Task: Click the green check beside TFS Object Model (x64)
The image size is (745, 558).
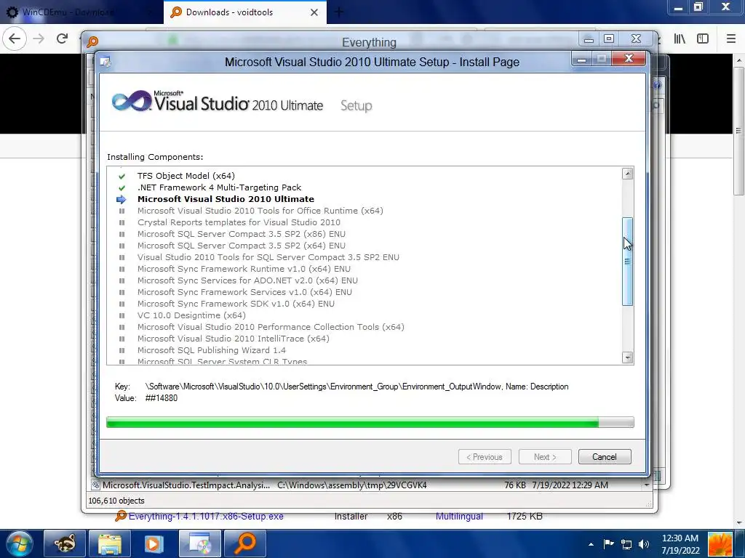Action: tap(121, 176)
